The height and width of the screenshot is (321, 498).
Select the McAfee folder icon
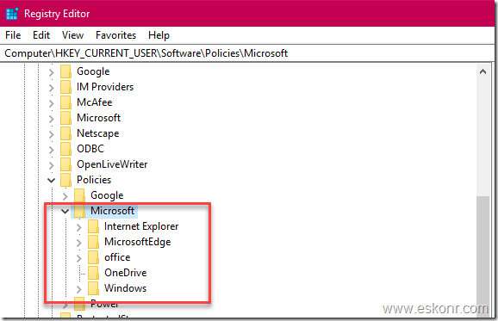pos(65,102)
